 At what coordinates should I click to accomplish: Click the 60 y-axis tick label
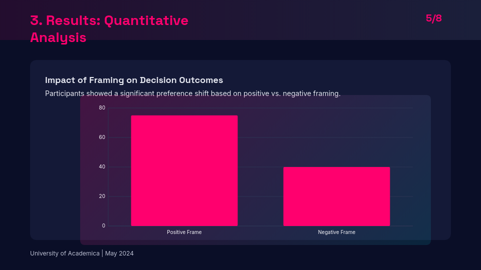[102, 137]
